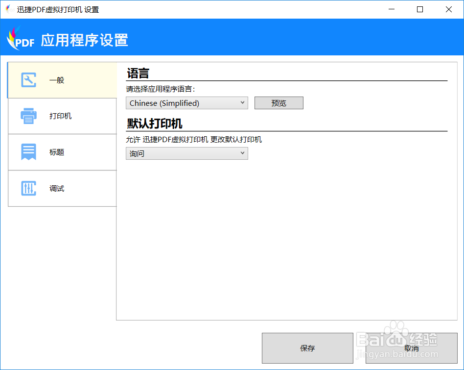Click the 请选择应用程序语言 label

[161, 89]
